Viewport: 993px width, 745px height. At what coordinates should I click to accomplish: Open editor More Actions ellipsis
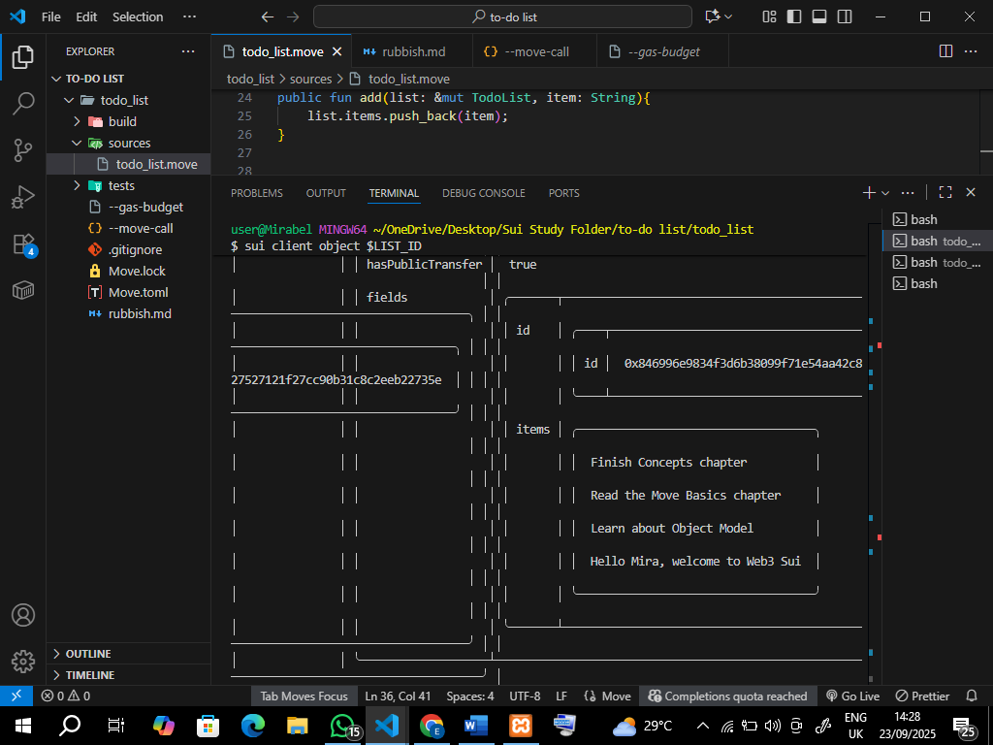(x=971, y=51)
